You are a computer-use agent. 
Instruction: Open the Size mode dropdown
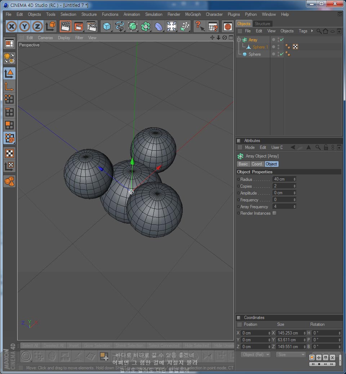[291, 355]
